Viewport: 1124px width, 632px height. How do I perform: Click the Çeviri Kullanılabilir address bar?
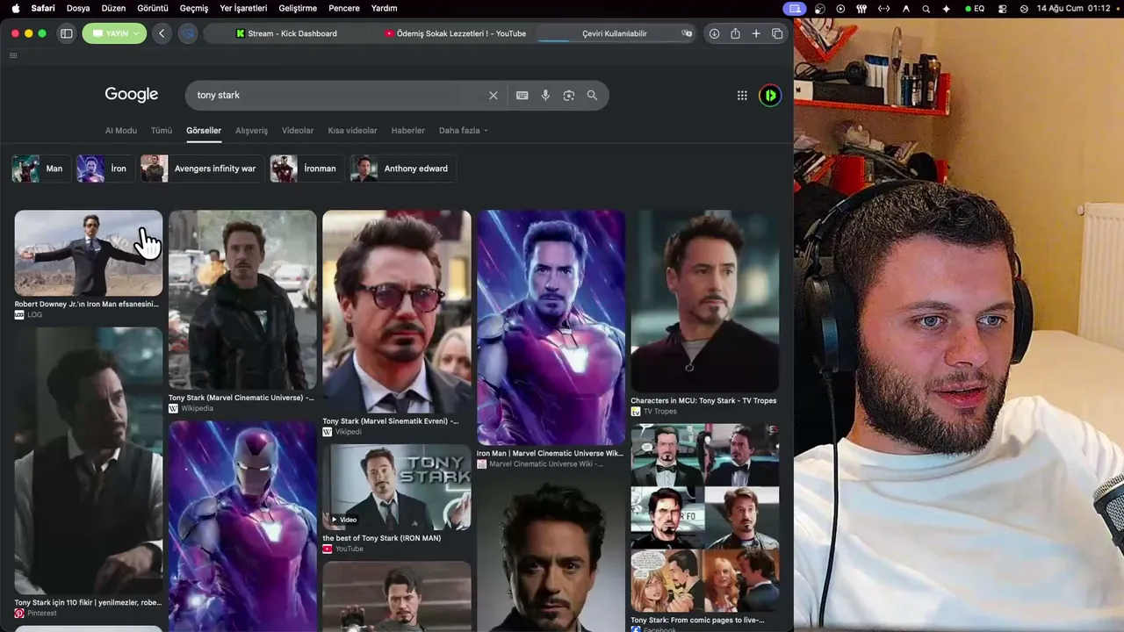point(615,33)
